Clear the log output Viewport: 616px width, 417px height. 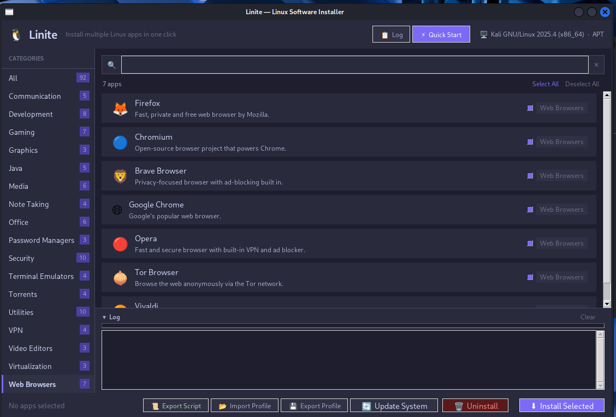tap(588, 317)
